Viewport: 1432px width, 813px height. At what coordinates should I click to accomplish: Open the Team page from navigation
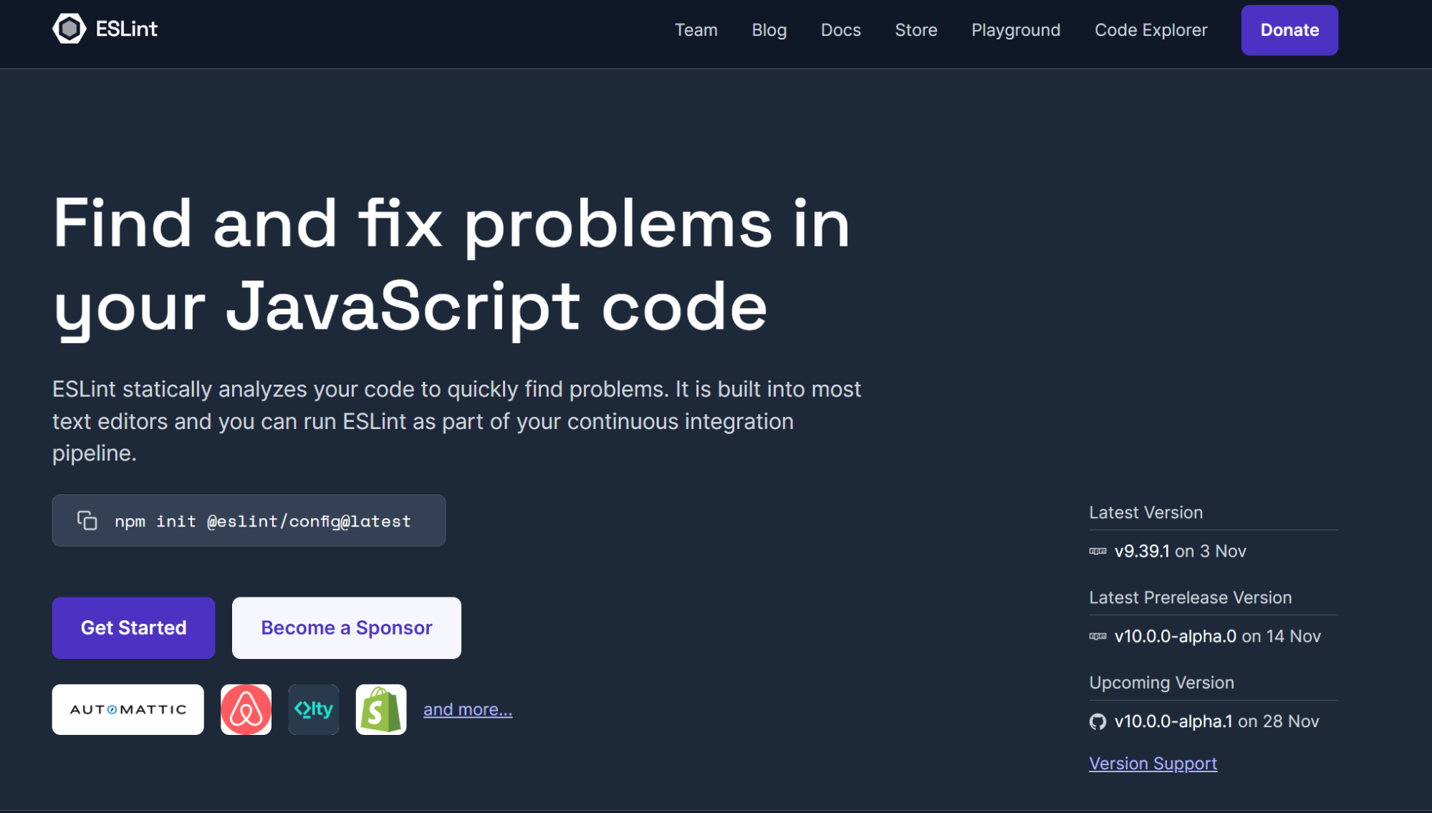[696, 30]
